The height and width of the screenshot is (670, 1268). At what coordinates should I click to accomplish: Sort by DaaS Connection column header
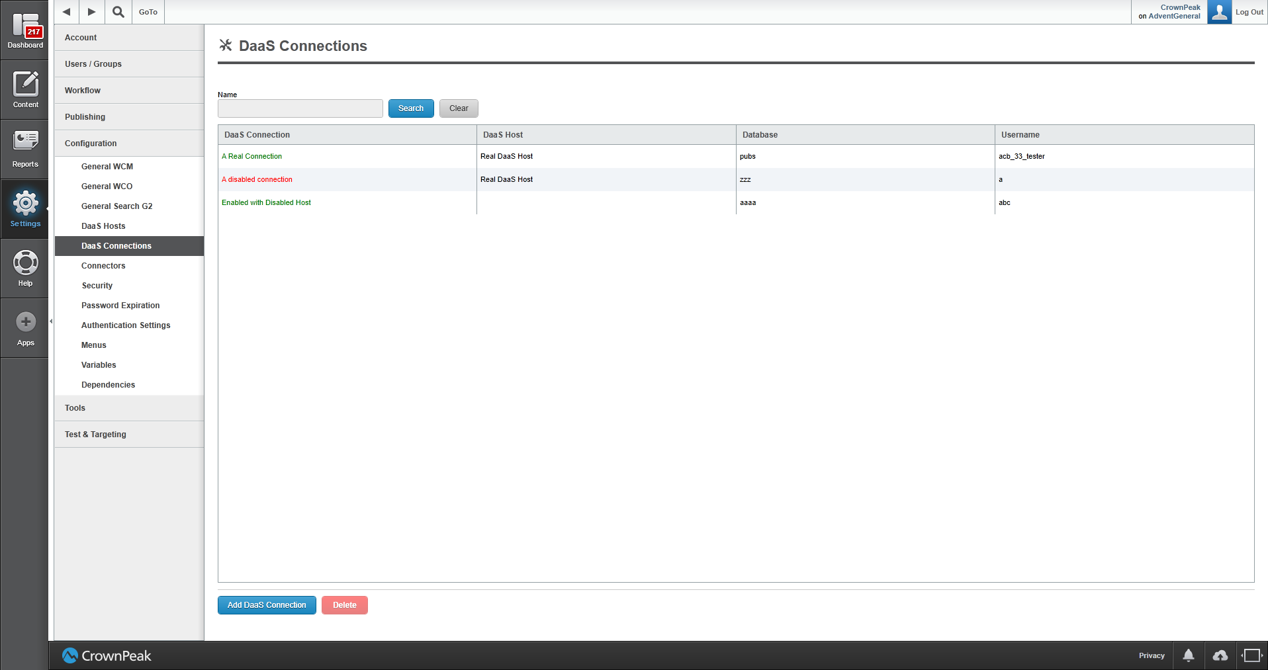click(347, 135)
